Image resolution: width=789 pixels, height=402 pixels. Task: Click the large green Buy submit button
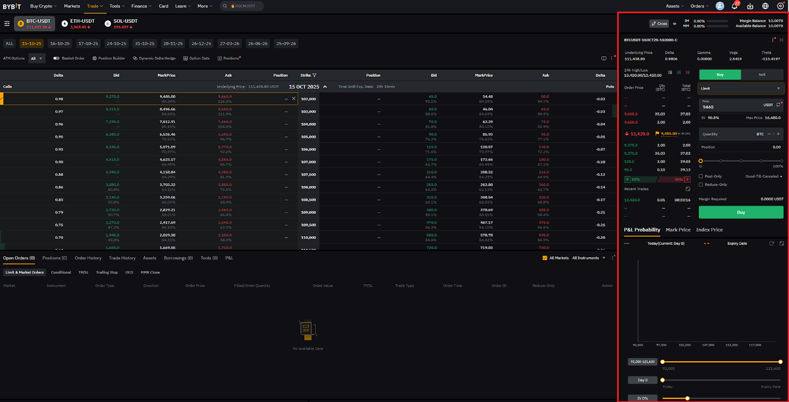(741, 212)
